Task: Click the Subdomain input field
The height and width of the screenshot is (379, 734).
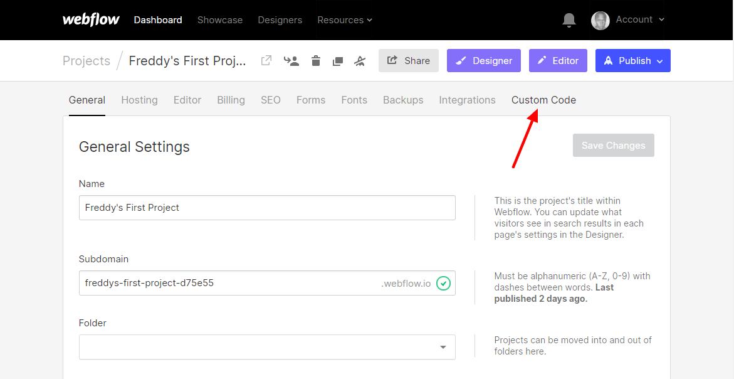Action: (x=267, y=283)
